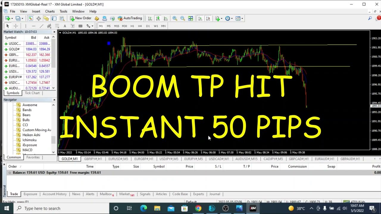Image resolution: width=381 pixels, height=214 pixels.
Task: Switch chart to M15 timeframe
Action: pyautogui.click(x=116, y=26)
